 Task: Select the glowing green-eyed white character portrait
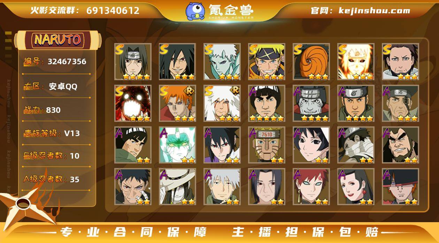(x=177, y=145)
